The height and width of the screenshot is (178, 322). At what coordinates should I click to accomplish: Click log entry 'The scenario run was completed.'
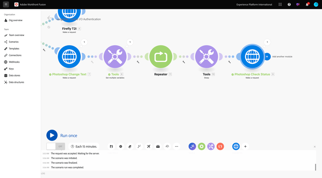[x=67, y=167]
